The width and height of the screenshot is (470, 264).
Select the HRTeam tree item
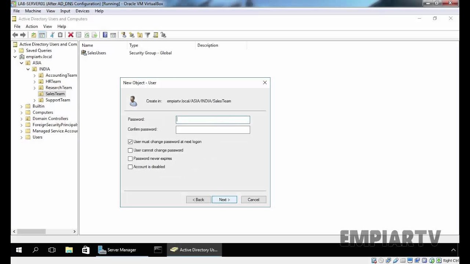53,81
